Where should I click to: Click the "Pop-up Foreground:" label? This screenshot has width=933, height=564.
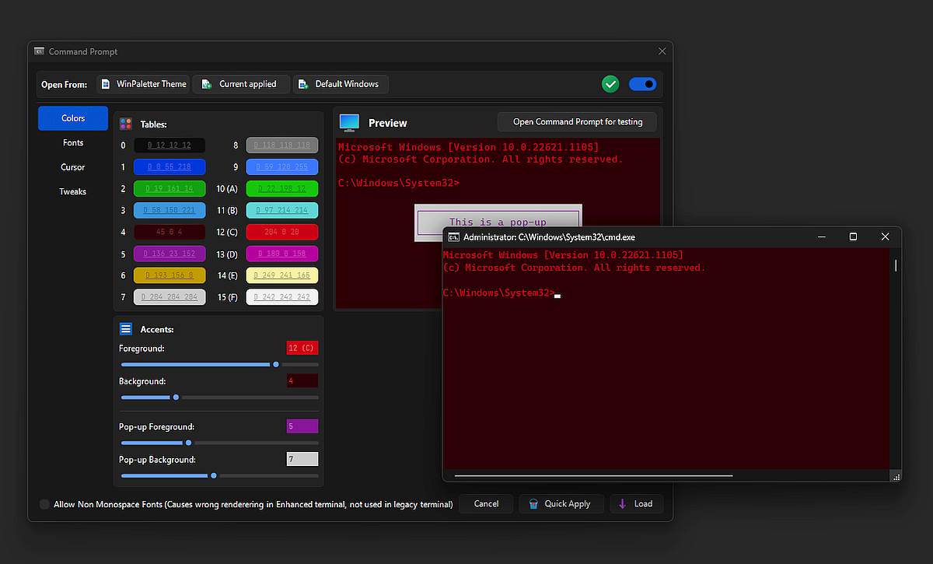(156, 427)
